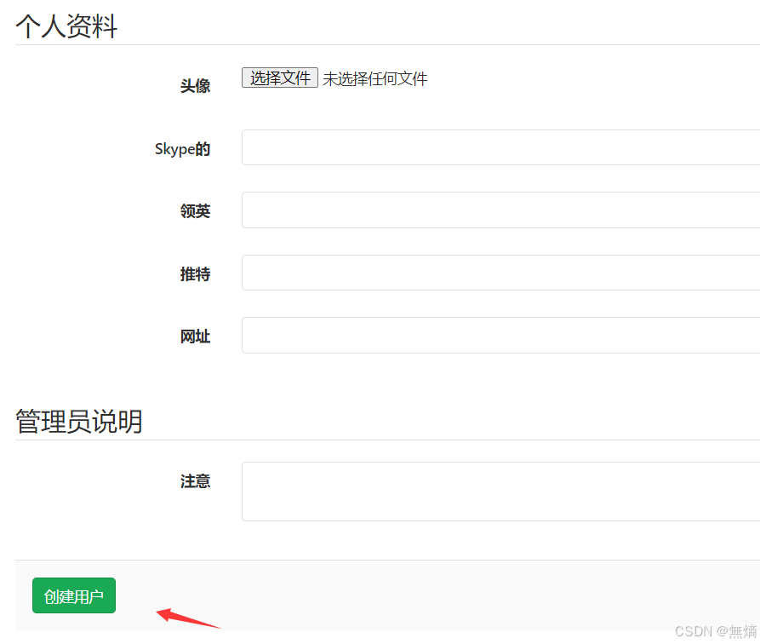Screen dimensions: 760x644
Task: Focus the 注意 notes textarea
Action: tap(500, 492)
